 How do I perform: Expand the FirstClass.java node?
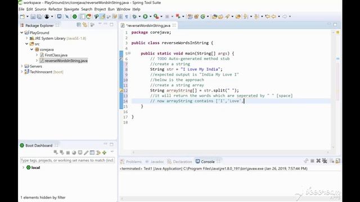(37, 55)
